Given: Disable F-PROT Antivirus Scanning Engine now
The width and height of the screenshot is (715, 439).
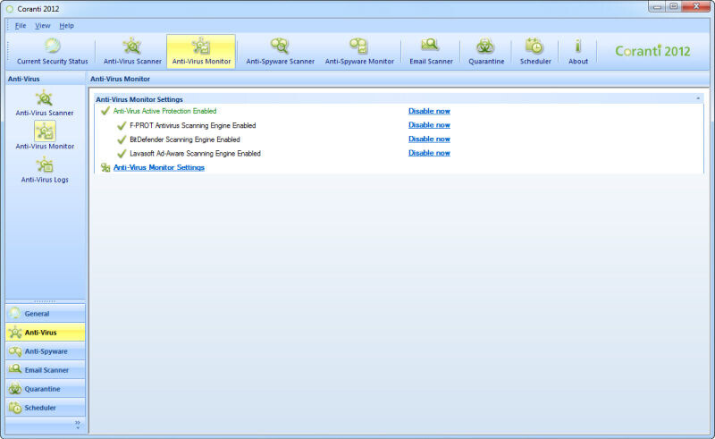Looking at the screenshot, I should [x=429, y=125].
